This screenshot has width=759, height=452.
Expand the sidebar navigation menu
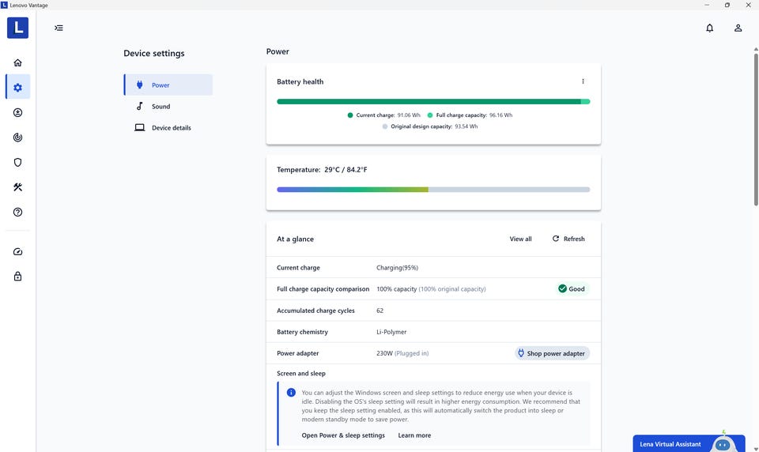tap(59, 28)
